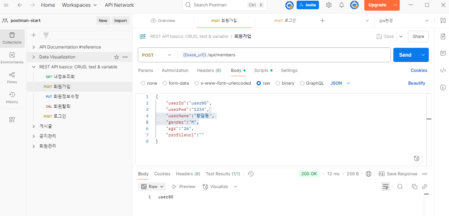Open the response history clock icon
Viewport: 449px width, 216px height.
click(251, 174)
